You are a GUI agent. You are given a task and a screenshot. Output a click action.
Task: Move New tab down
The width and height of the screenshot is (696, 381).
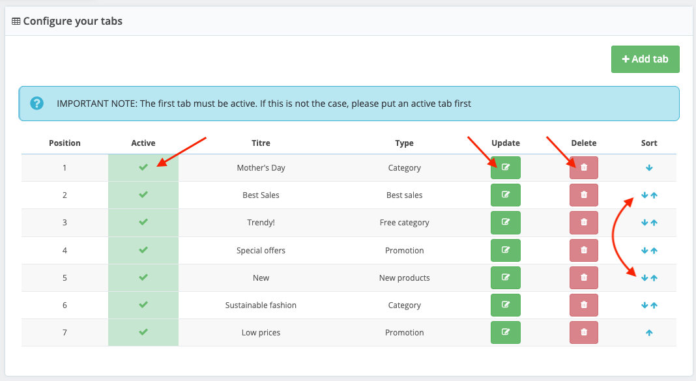(645, 278)
